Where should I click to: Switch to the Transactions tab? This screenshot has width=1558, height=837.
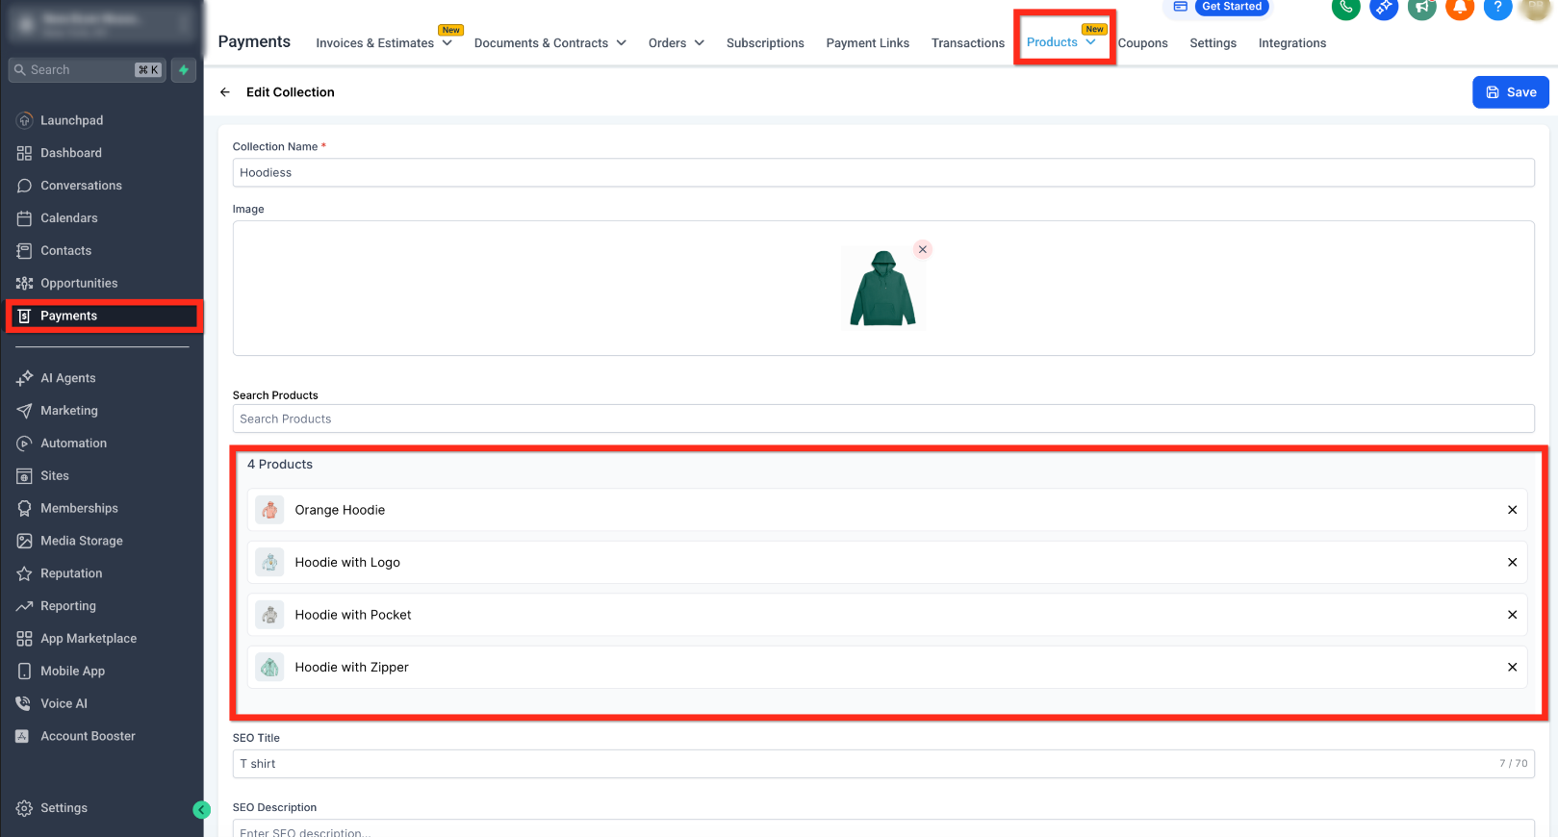pos(968,43)
